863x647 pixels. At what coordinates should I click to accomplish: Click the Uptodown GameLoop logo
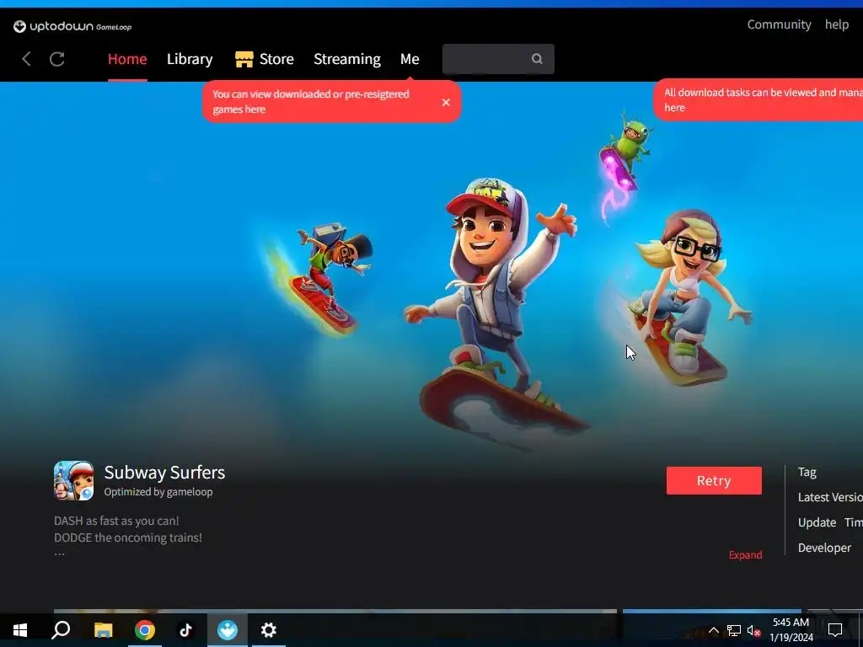[72, 26]
